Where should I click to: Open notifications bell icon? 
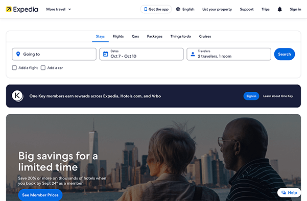(x=279, y=9)
